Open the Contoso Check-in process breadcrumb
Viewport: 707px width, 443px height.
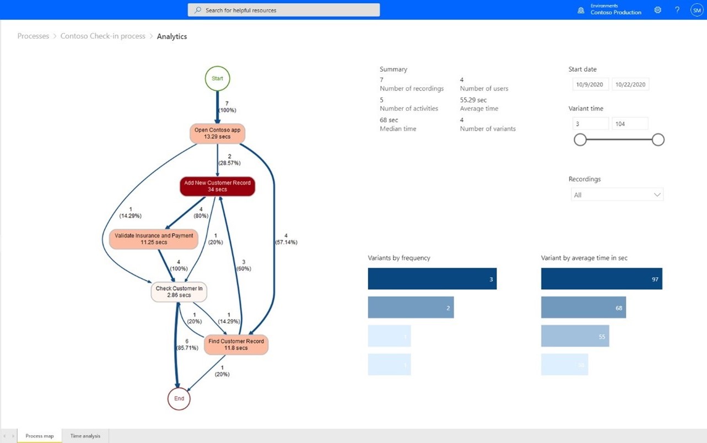pyautogui.click(x=102, y=36)
